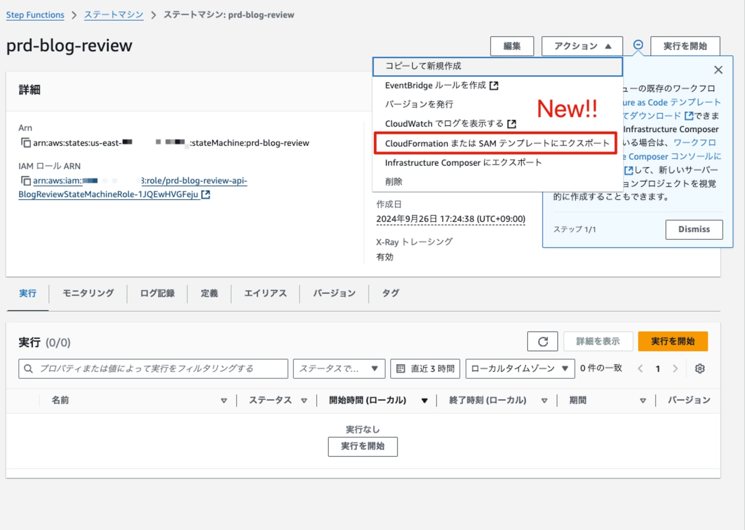
Task: Copy the IAM role ARN value
Action: pos(25,181)
